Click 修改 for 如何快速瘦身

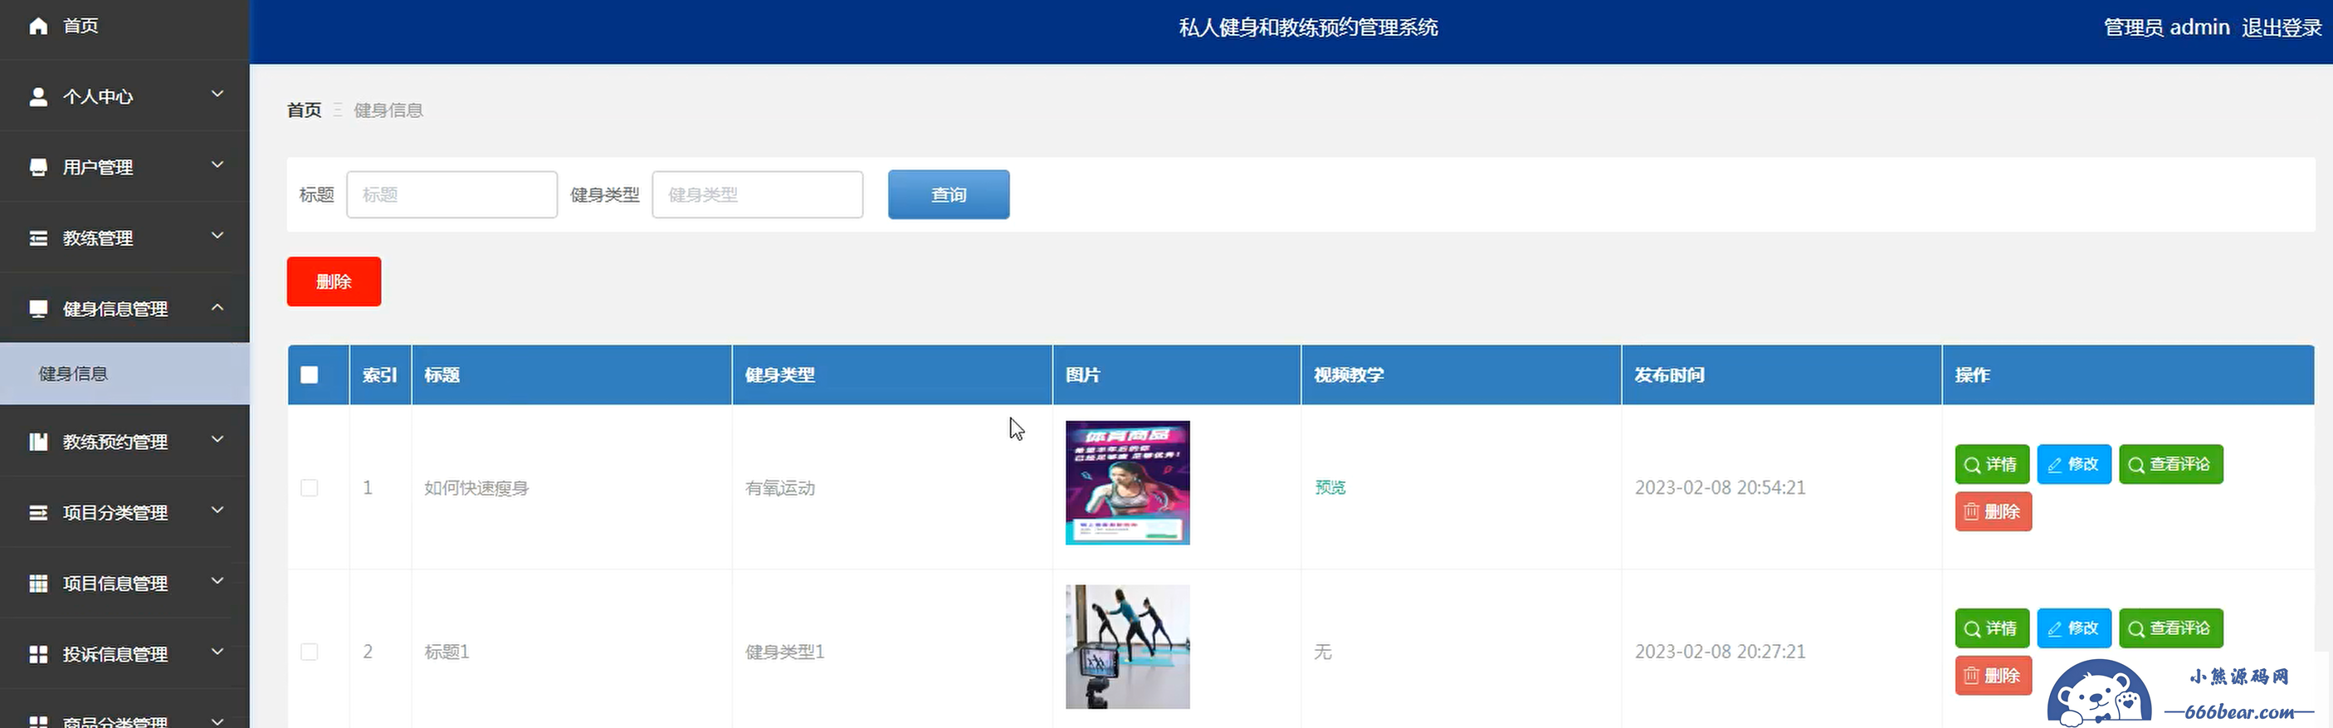tap(2074, 465)
